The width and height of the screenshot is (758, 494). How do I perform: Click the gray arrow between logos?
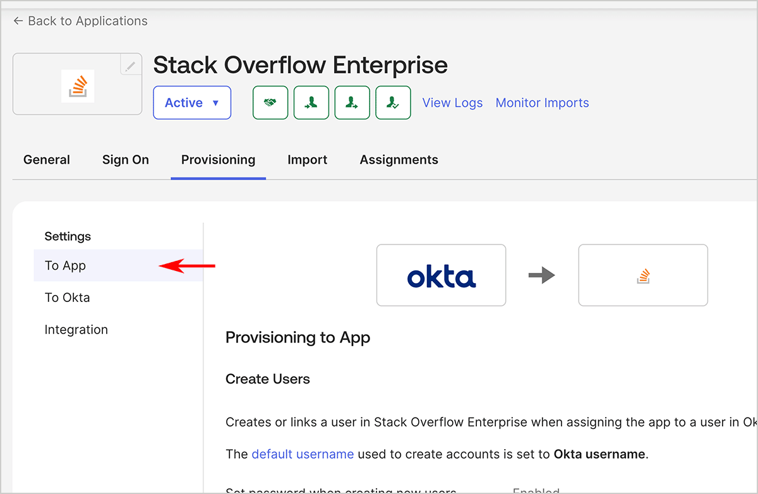[x=541, y=275]
